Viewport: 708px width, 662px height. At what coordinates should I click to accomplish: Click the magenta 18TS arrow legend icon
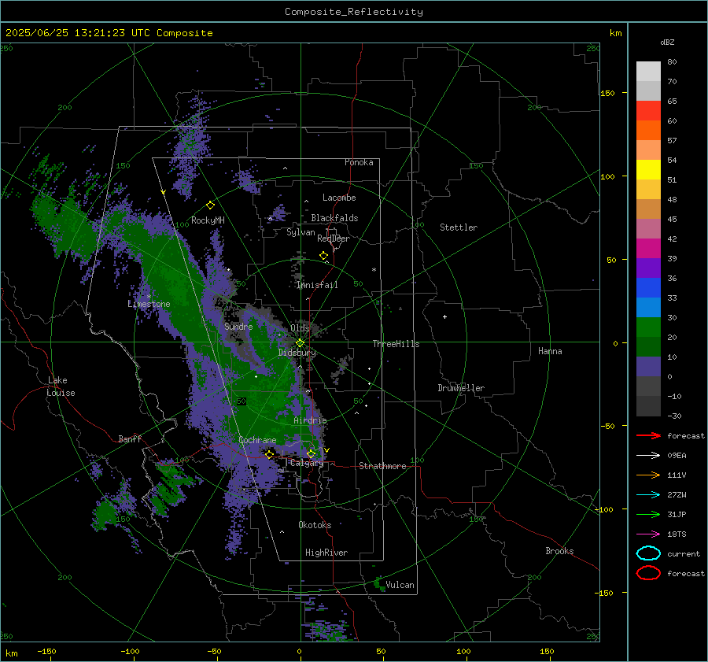pyautogui.click(x=648, y=534)
